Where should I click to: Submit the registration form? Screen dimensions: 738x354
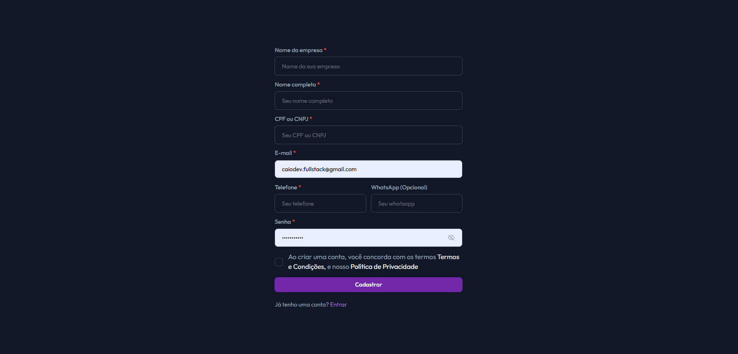(368, 284)
